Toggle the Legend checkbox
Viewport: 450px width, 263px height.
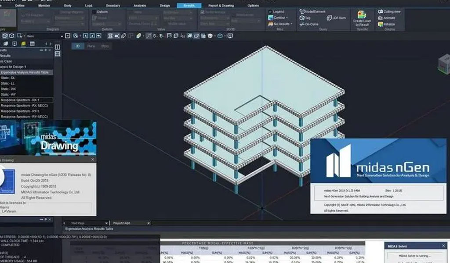(270, 12)
